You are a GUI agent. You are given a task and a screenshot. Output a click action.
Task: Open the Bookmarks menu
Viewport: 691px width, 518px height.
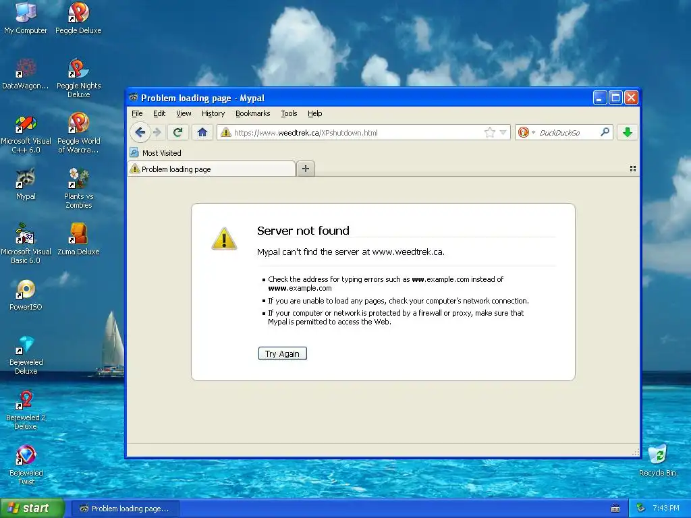(253, 113)
